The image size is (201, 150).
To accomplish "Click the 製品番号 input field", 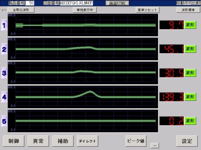I will (30, 3).
